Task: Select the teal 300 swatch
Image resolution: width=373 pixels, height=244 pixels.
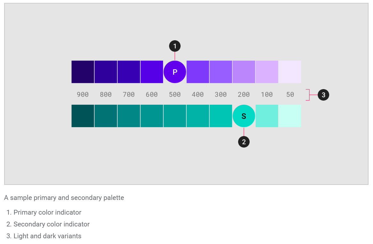Action: (221, 116)
